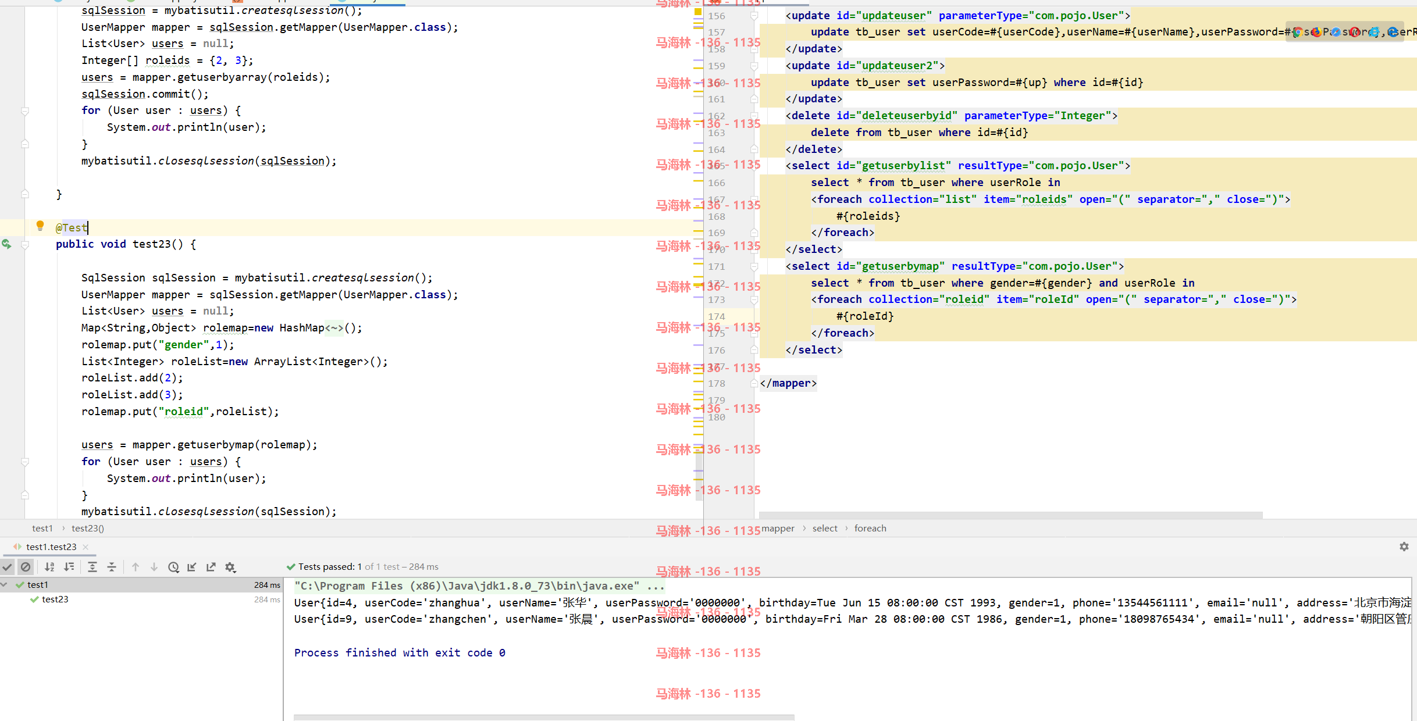Click the "roleid" string in rolemap.put
Image resolution: width=1417 pixels, height=721 pixels.
[x=183, y=412]
